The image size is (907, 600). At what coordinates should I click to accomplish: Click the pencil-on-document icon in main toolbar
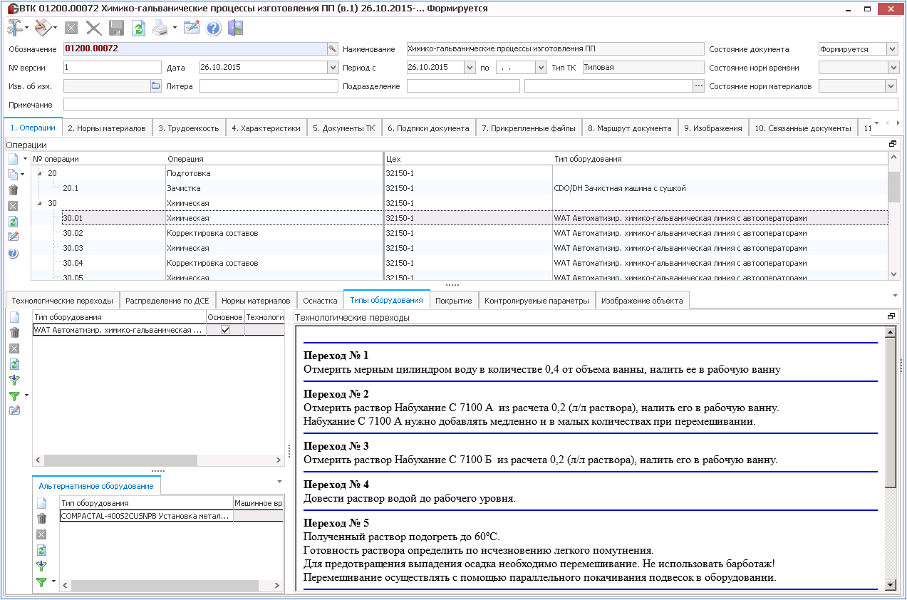click(42, 28)
